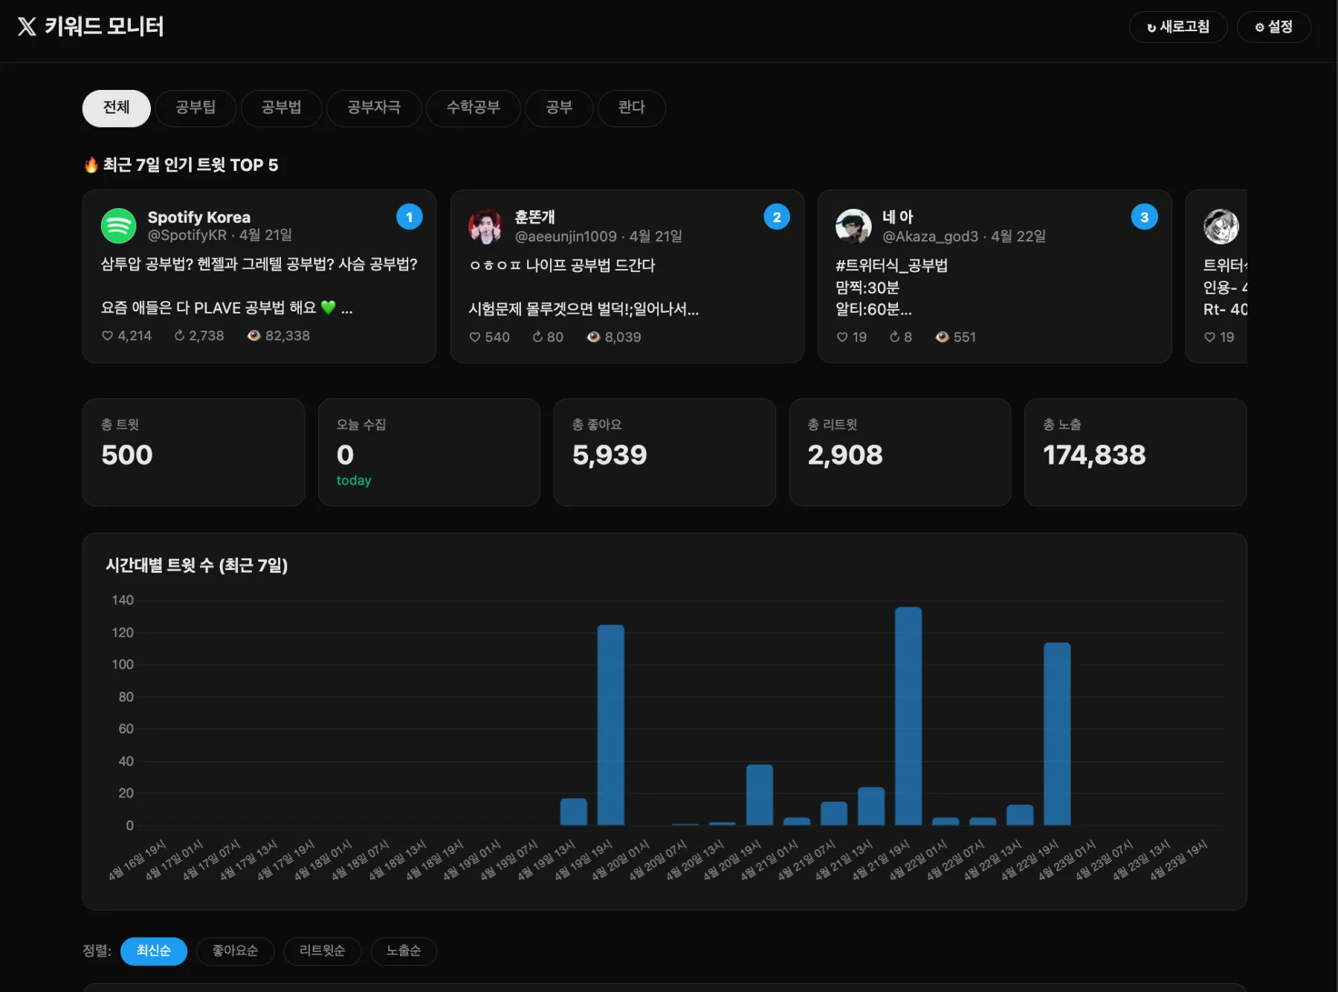Sort tweets by 좋아요순

pos(235,951)
